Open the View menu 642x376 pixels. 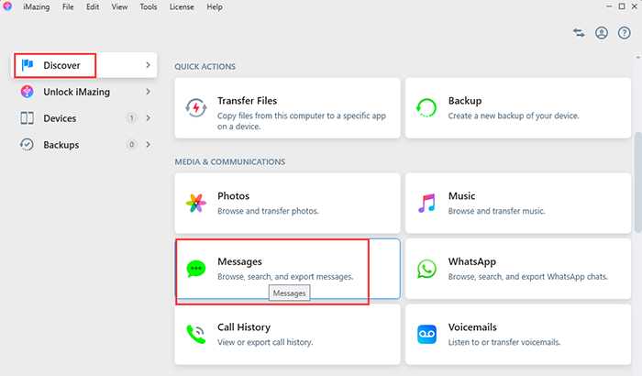click(119, 7)
